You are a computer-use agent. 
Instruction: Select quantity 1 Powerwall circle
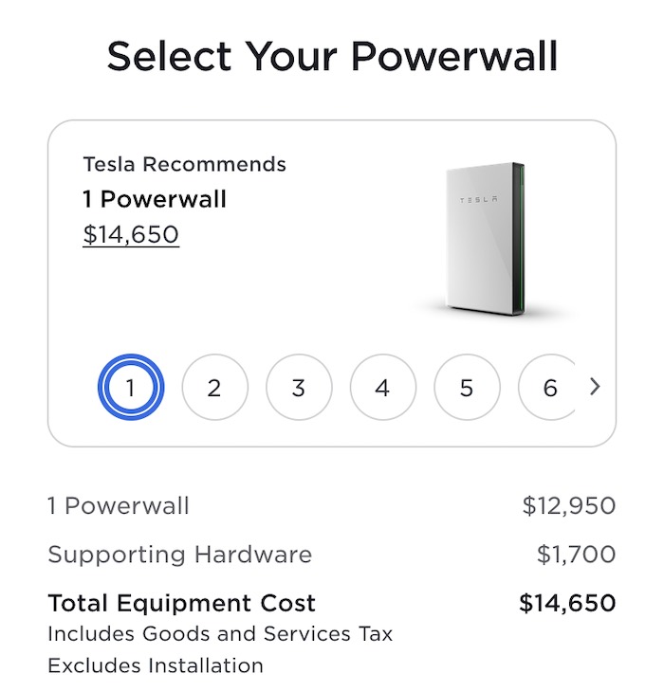point(131,387)
